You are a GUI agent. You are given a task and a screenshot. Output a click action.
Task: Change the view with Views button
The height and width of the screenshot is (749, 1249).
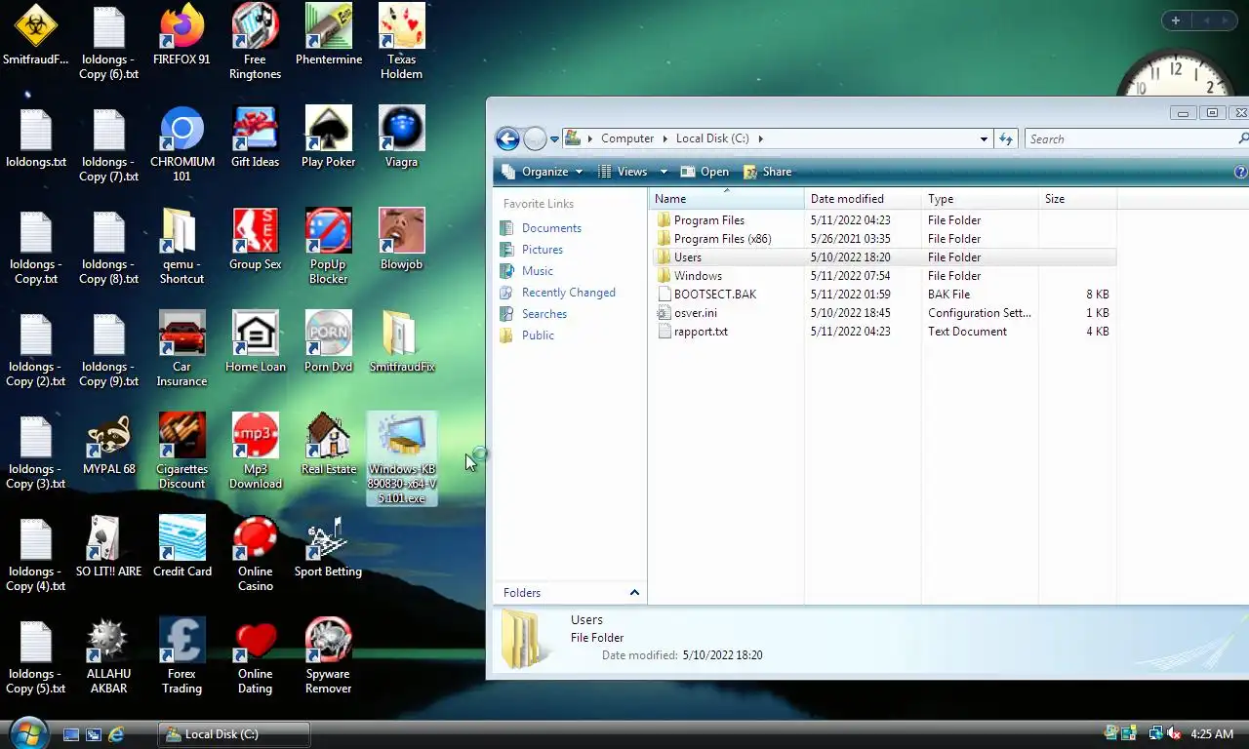(623, 172)
